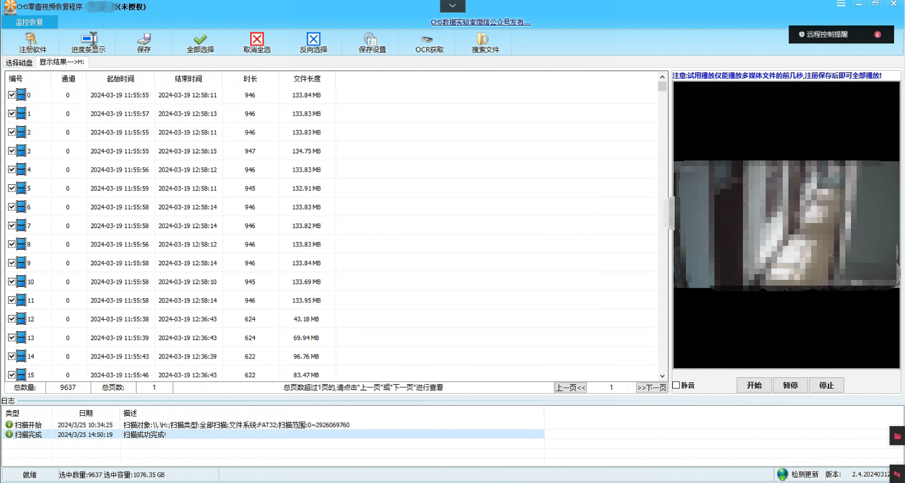Expand the top dropdown chevron in title bar

pos(453,6)
